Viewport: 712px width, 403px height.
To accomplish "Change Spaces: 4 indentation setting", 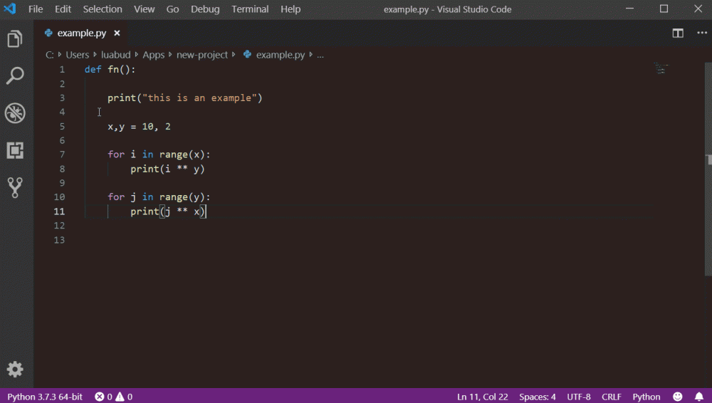I will click(x=537, y=397).
